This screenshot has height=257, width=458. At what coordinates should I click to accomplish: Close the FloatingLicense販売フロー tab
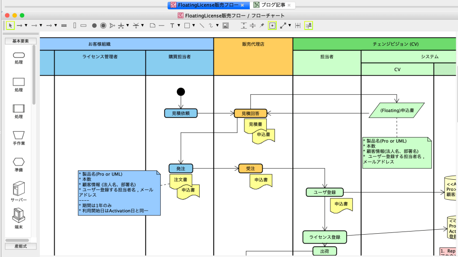point(242,5)
